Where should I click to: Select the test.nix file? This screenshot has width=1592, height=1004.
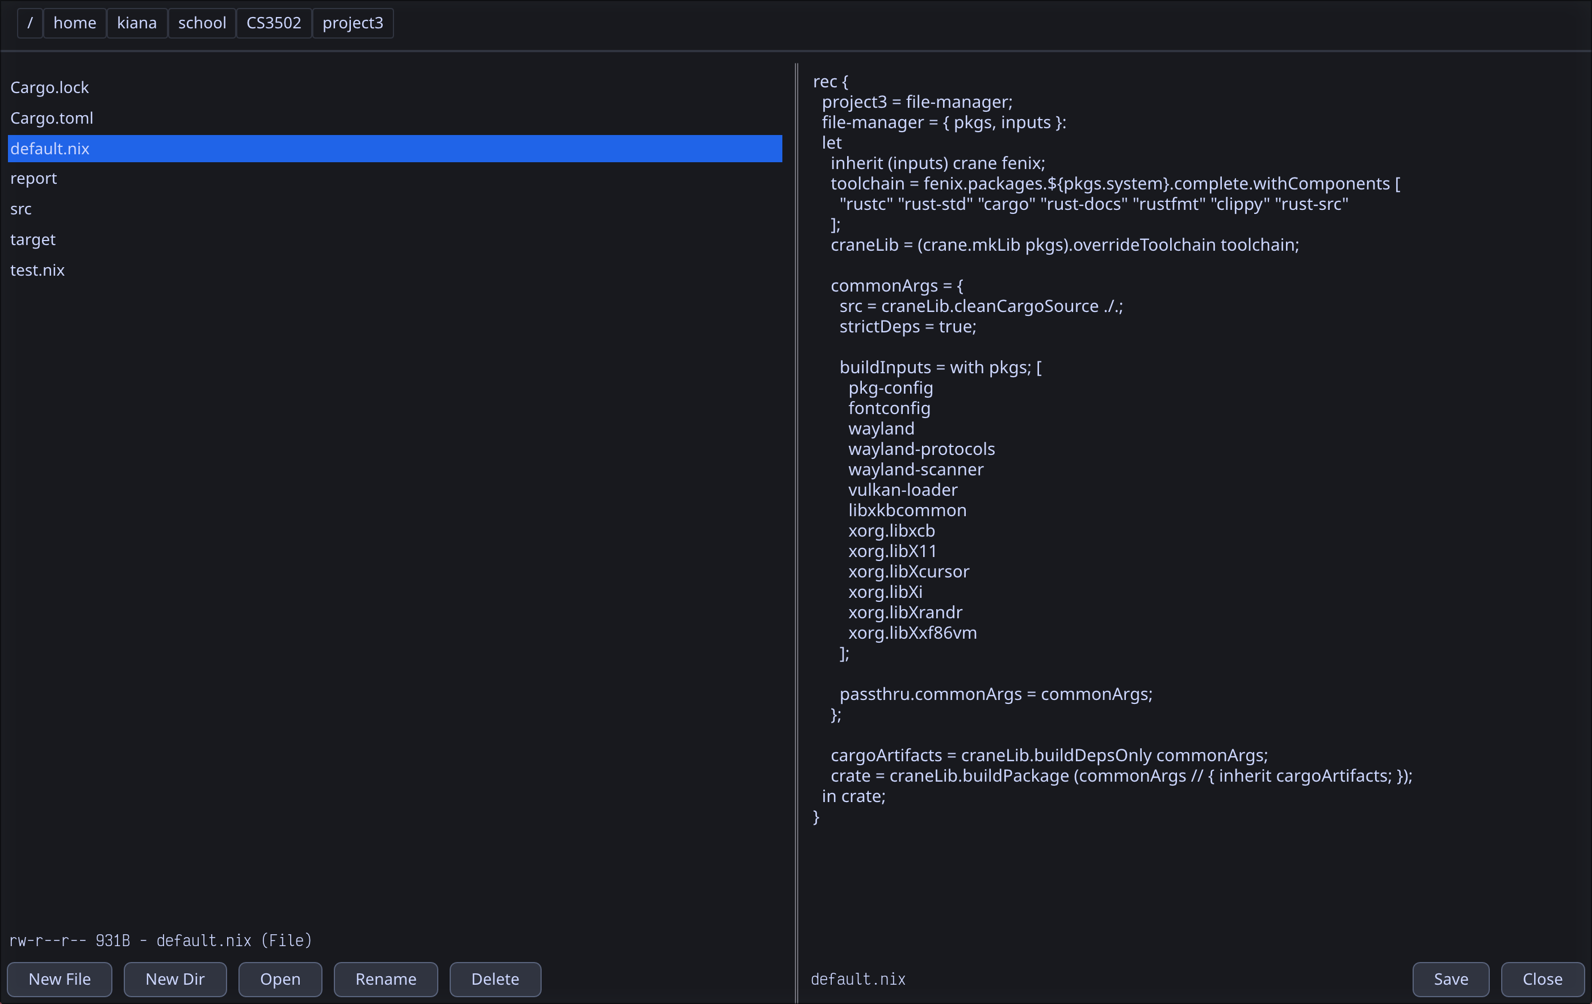click(37, 270)
